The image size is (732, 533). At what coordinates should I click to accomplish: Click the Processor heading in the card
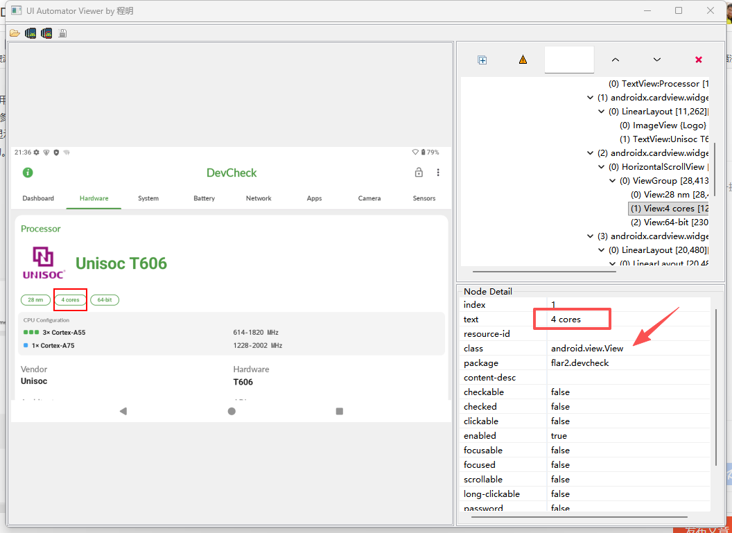point(41,229)
